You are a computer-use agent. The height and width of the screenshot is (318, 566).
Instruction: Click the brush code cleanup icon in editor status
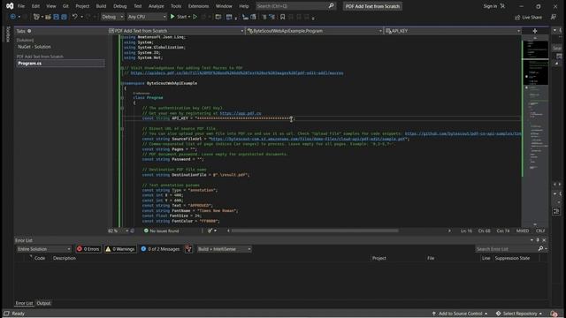click(210, 231)
